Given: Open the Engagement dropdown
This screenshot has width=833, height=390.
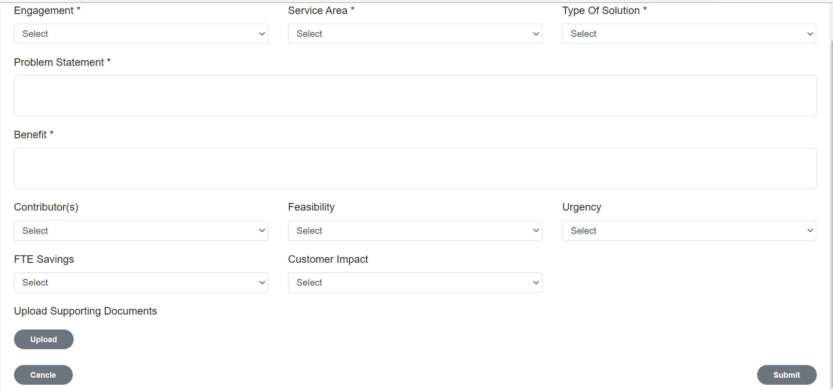Looking at the screenshot, I should 140,34.
